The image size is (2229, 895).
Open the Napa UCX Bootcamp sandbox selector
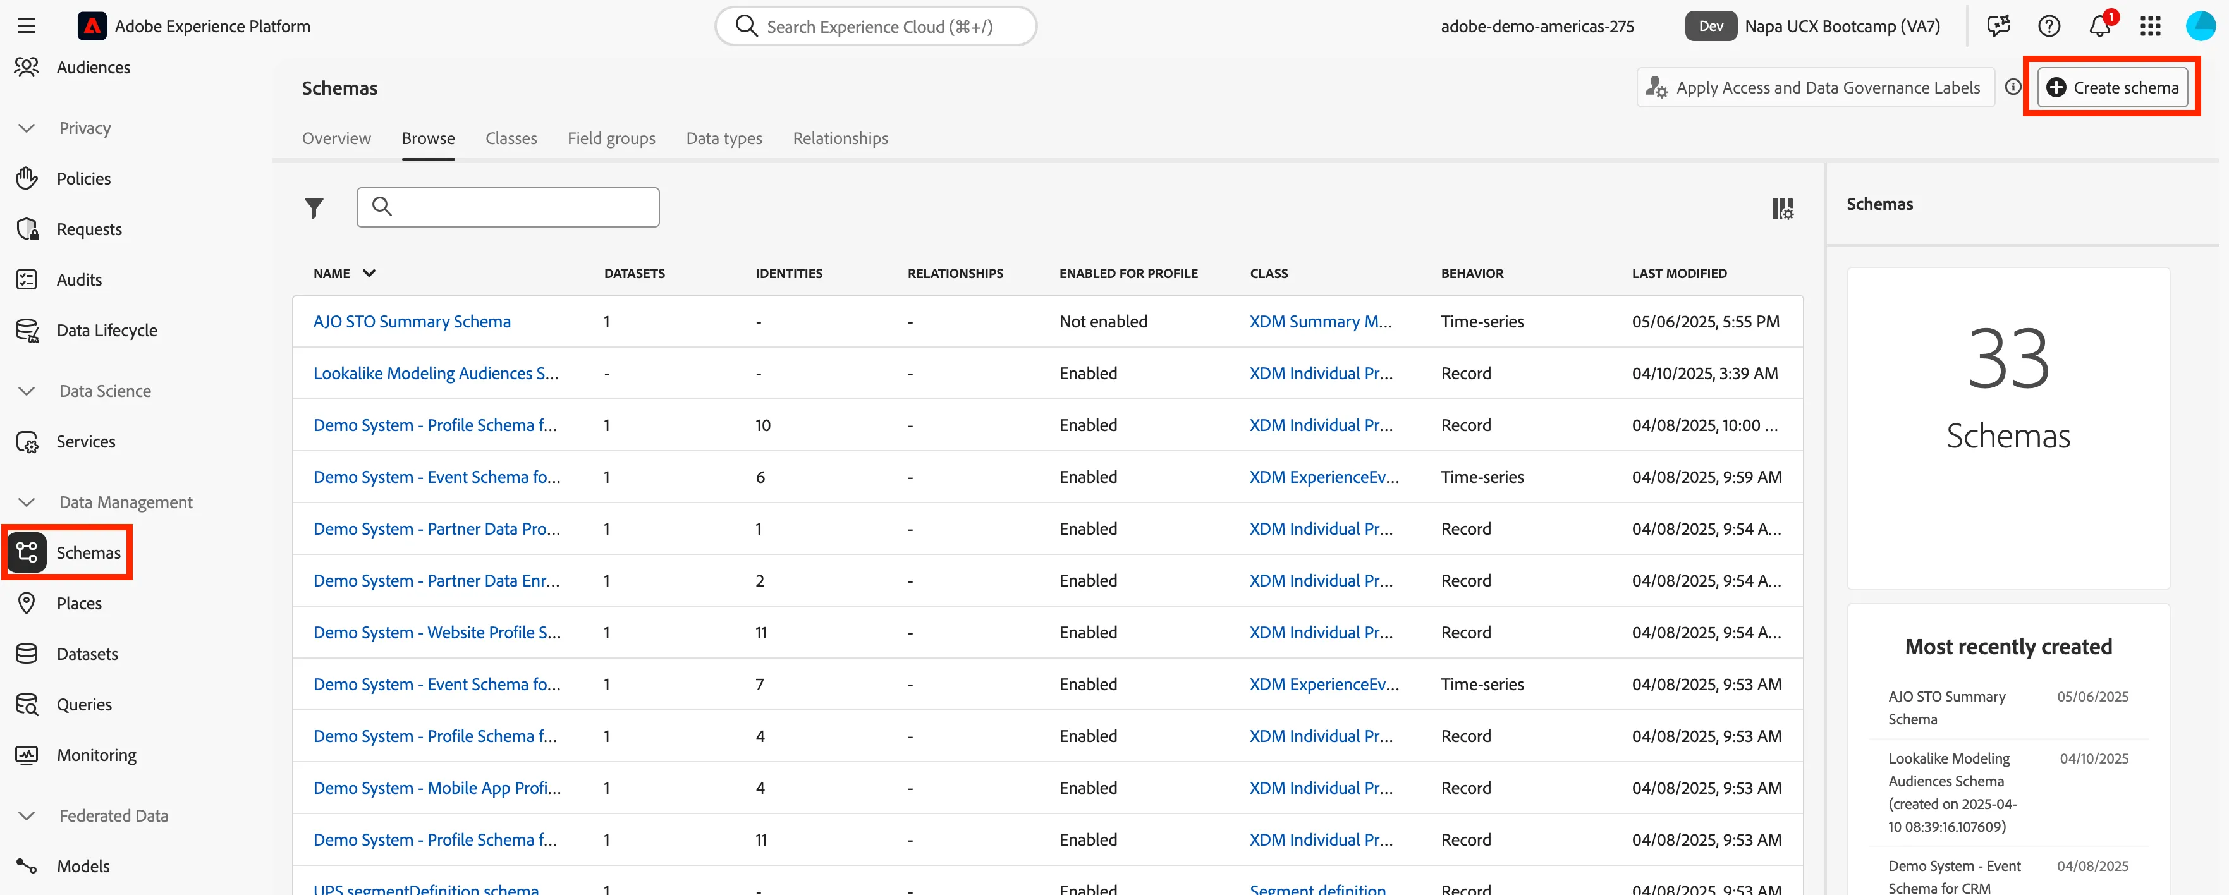[x=1813, y=26]
